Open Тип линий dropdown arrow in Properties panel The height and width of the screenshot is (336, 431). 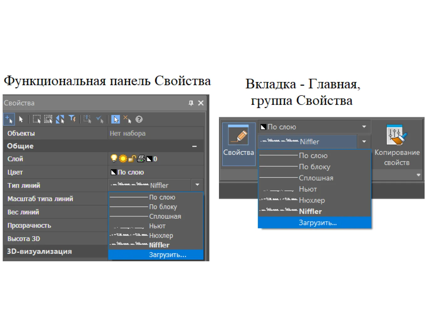(197, 185)
